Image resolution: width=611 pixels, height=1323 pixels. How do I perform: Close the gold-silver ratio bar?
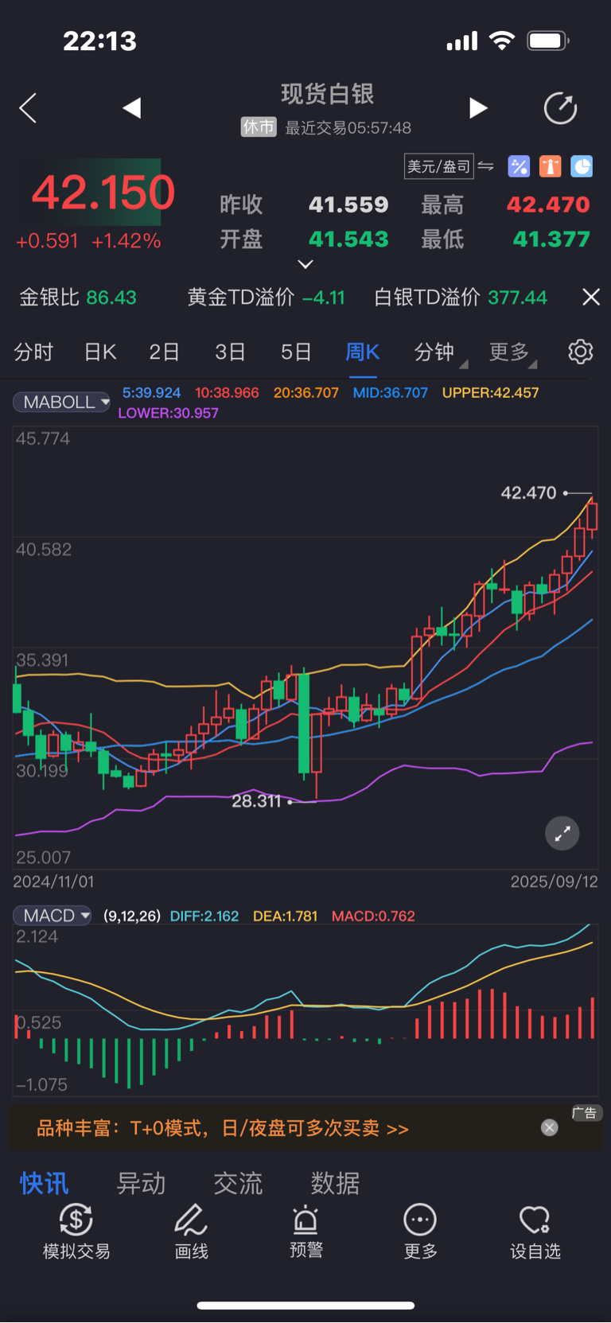(591, 297)
